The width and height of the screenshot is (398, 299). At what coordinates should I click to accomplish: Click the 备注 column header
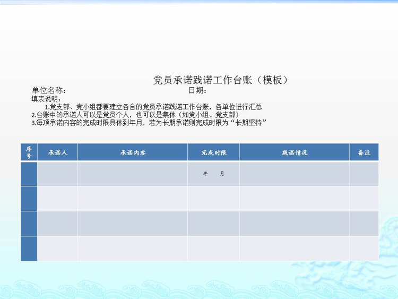tap(364, 152)
